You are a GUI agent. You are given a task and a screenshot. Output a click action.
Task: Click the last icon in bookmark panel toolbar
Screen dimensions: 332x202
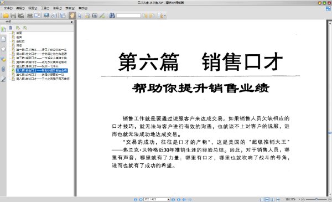pyautogui.click(x=25, y=28)
